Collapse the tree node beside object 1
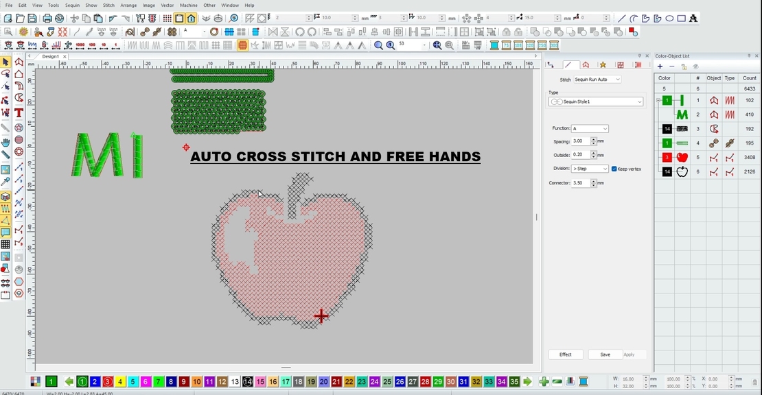762x395 pixels. click(x=658, y=100)
